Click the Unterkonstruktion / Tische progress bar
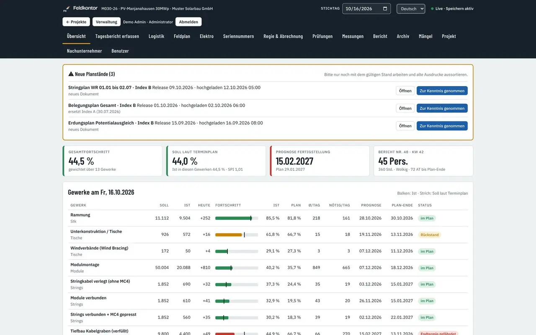This screenshot has width=536, height=335. coord(237,235)
